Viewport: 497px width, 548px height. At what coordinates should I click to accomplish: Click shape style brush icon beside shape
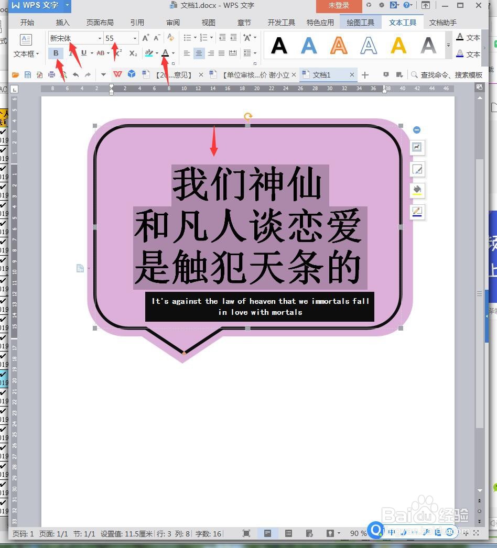[417, 170]
